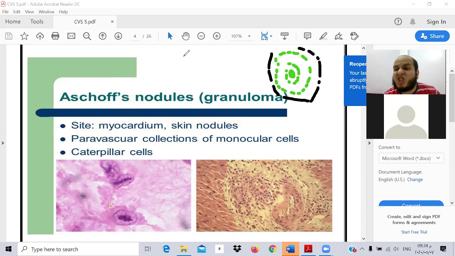Open the File menu
Screen dimensions: 455x256
(x=5, y=12)
